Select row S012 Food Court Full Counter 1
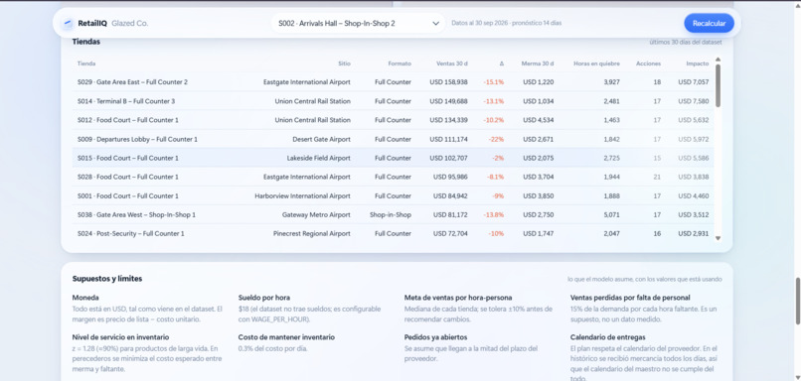The width and height of the screenshot is (801, 381). point(393,120)
